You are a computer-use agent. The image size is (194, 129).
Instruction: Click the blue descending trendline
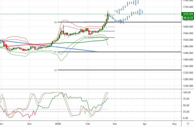click(49, 46)
